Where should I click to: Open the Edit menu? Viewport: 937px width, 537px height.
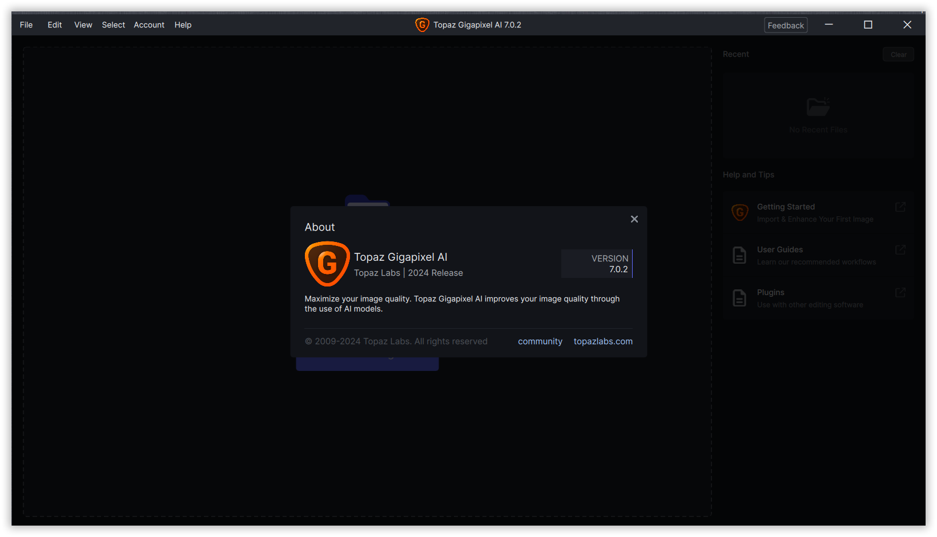pyautogui.click(x=55, y=25)
